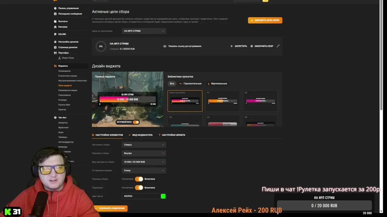The width and height of the screenshot is (387, 217).
Task: Toggle the Границы сбора switch
Action: click(139, 179)
